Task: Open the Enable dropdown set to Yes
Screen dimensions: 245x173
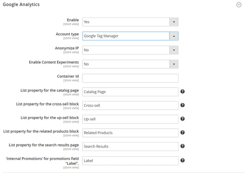Action: click(x=130, y=22)
